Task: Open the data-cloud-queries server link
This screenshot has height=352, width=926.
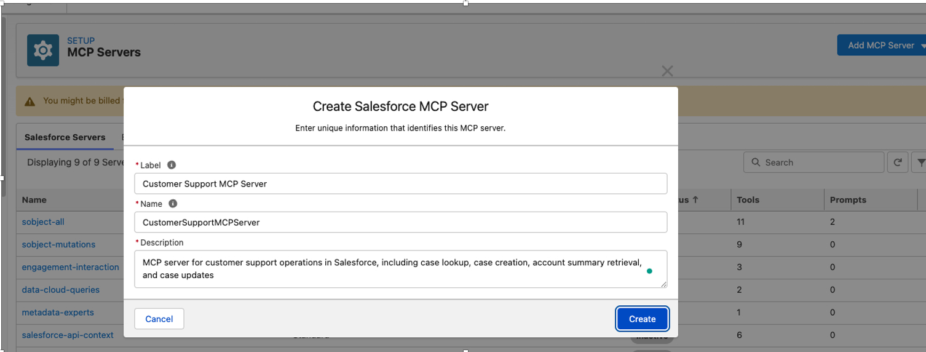Action: [61, 290]
